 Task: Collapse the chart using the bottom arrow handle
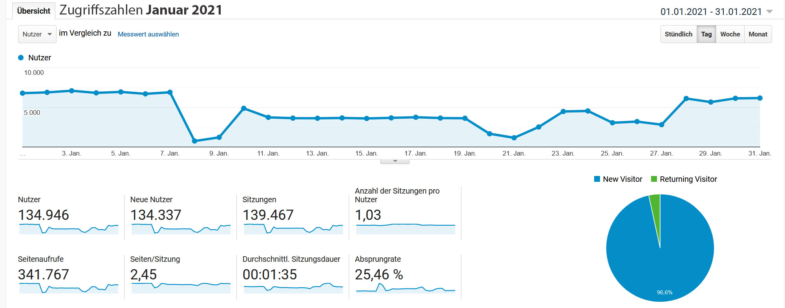pos(395,161)
